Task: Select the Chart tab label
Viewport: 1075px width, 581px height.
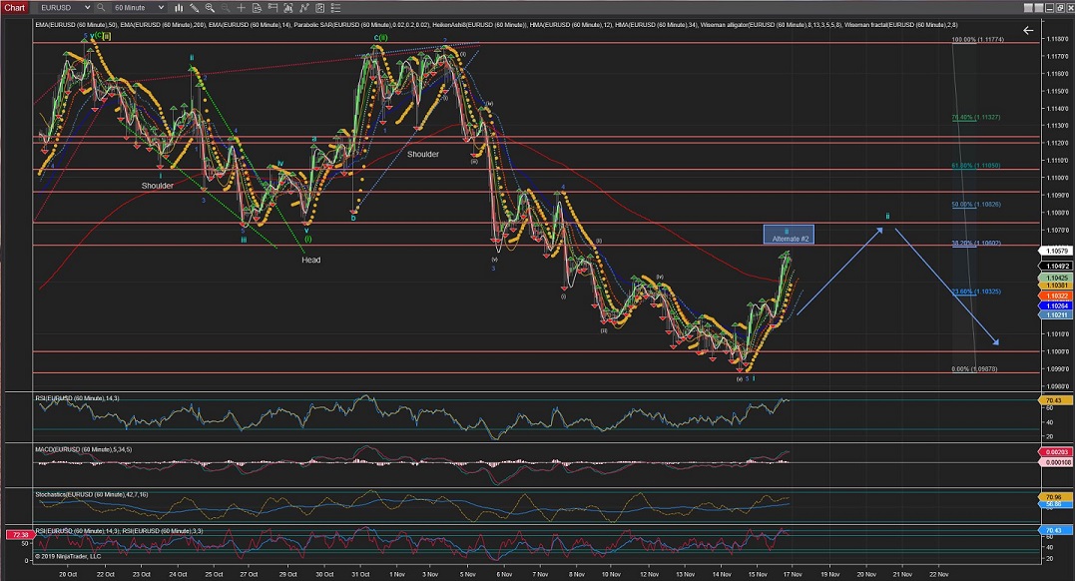Action: point(15,7)
